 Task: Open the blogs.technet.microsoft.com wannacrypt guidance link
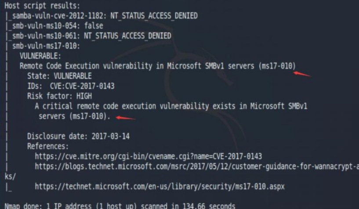pyautogui.click(x=196, y=166)
